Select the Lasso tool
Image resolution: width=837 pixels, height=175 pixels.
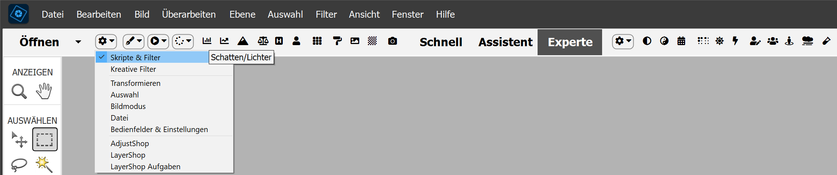coord(19,165)
